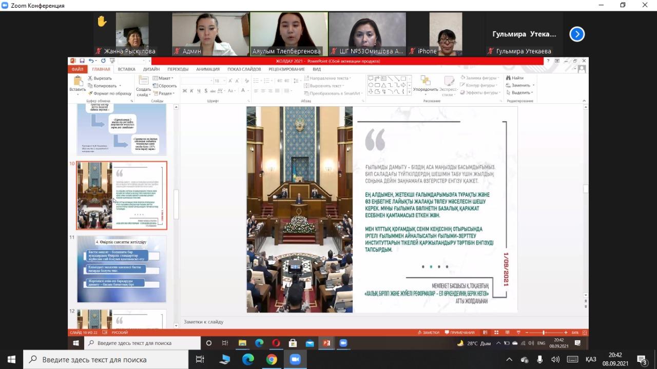The image size is (657, 369).
Task: Switch to the ВСТАВКА ribbon tab
Action: tap(126, 69)
